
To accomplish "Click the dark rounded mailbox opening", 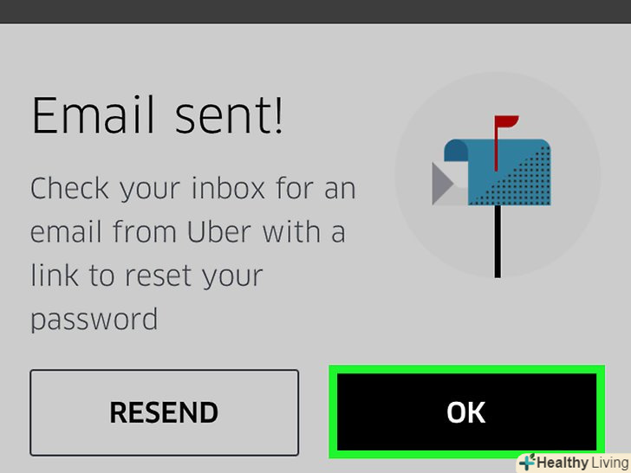I will tap(456, 151).
